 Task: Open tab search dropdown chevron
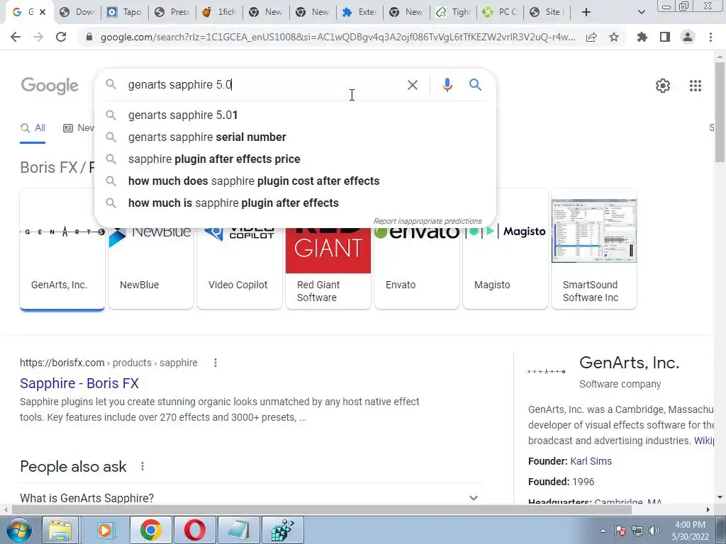(x=641, y=12)
